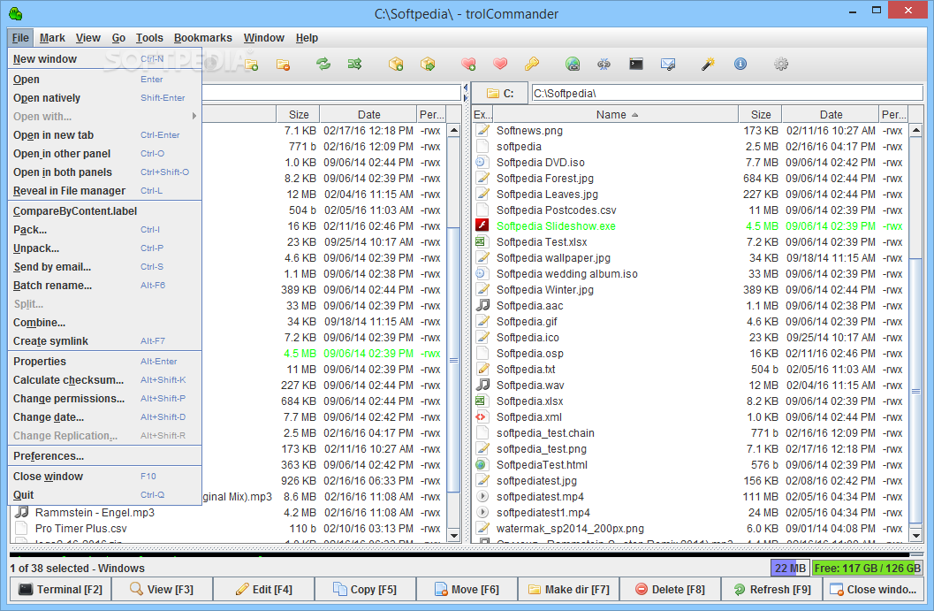The height and width of the screenshot is (611, 934).
Task: Click the Make dir [F7] button
Action: tap(568, 589)
